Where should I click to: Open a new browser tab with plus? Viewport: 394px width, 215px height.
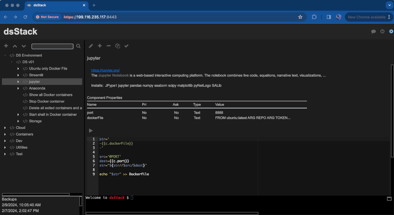94,5
